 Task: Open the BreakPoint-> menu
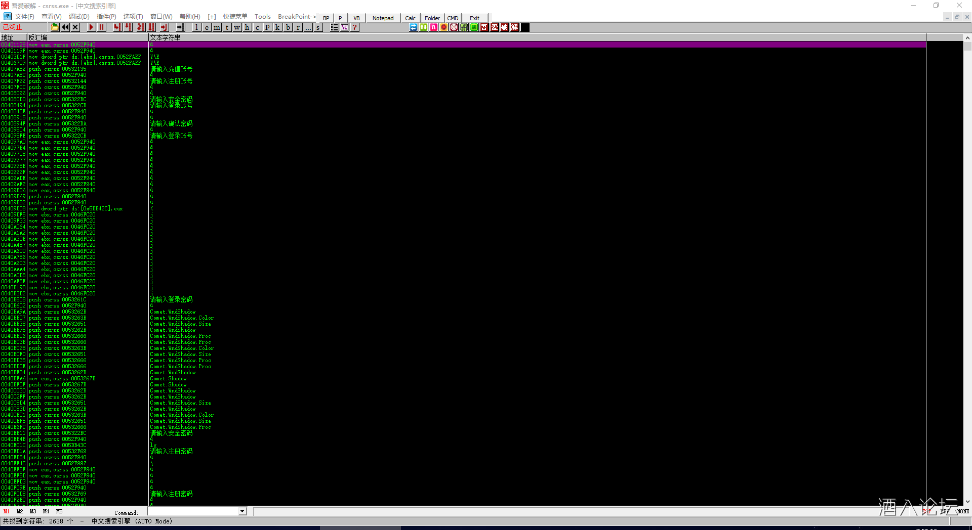tap(297, 17)
